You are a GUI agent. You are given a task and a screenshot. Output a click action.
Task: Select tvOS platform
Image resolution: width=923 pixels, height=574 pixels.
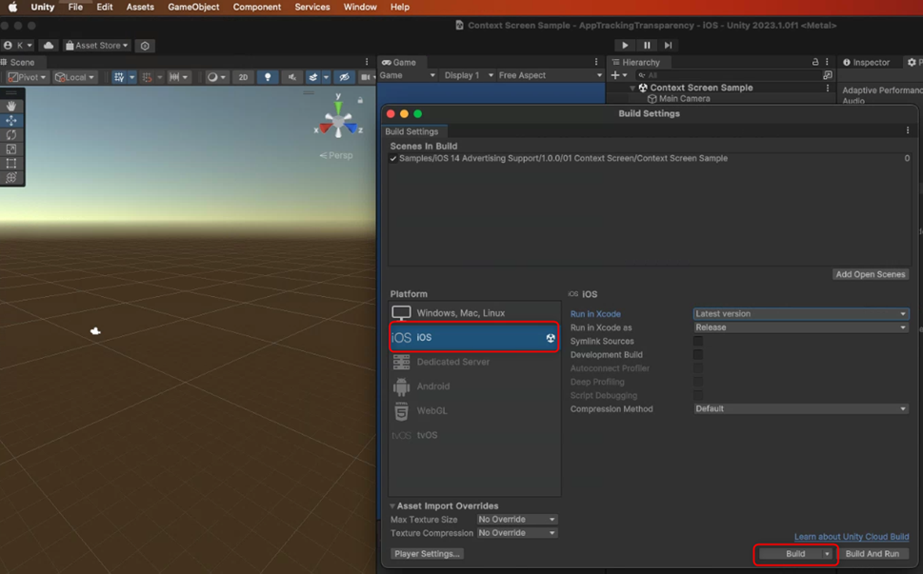tap(474, 435)
